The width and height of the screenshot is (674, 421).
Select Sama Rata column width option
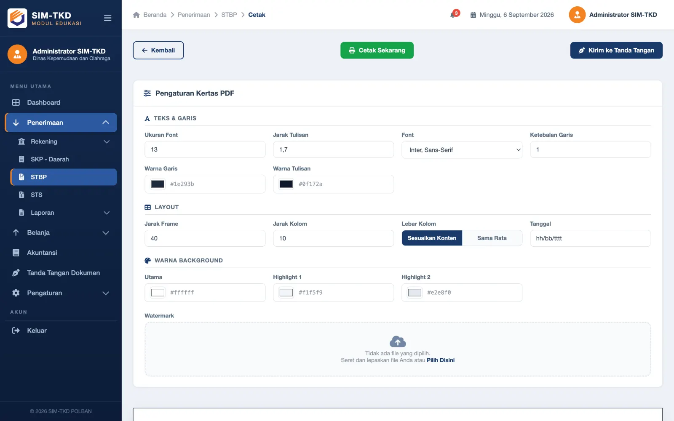492,238
